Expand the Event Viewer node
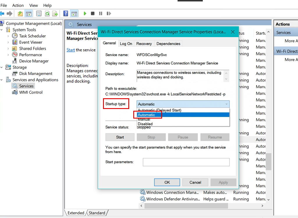 pos(8,42)
